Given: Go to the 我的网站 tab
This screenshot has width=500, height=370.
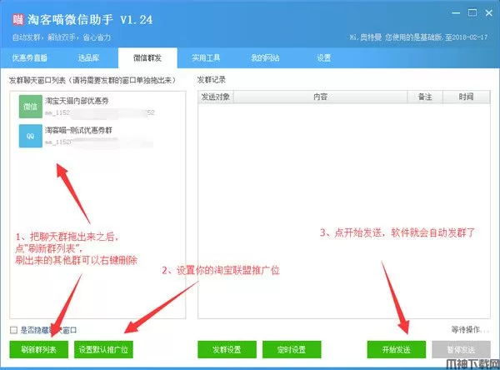Looking at the screenshot, I should [265, 58].
